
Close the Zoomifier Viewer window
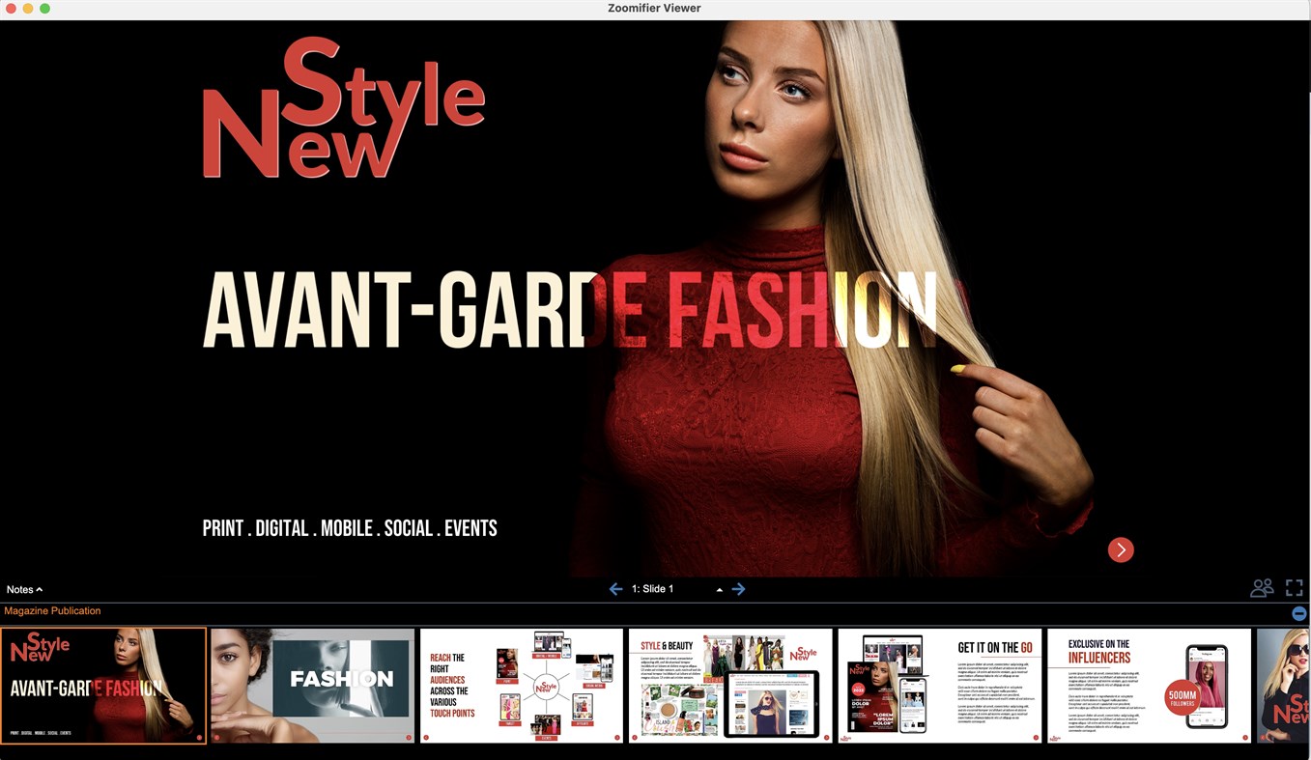(11, 8)
